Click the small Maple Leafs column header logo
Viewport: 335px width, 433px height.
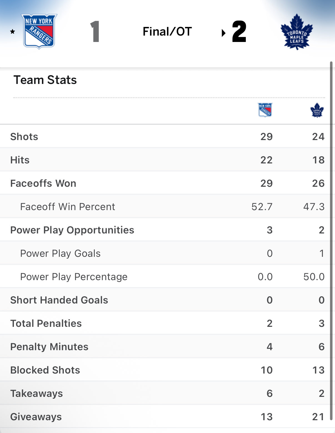point(317,110)
